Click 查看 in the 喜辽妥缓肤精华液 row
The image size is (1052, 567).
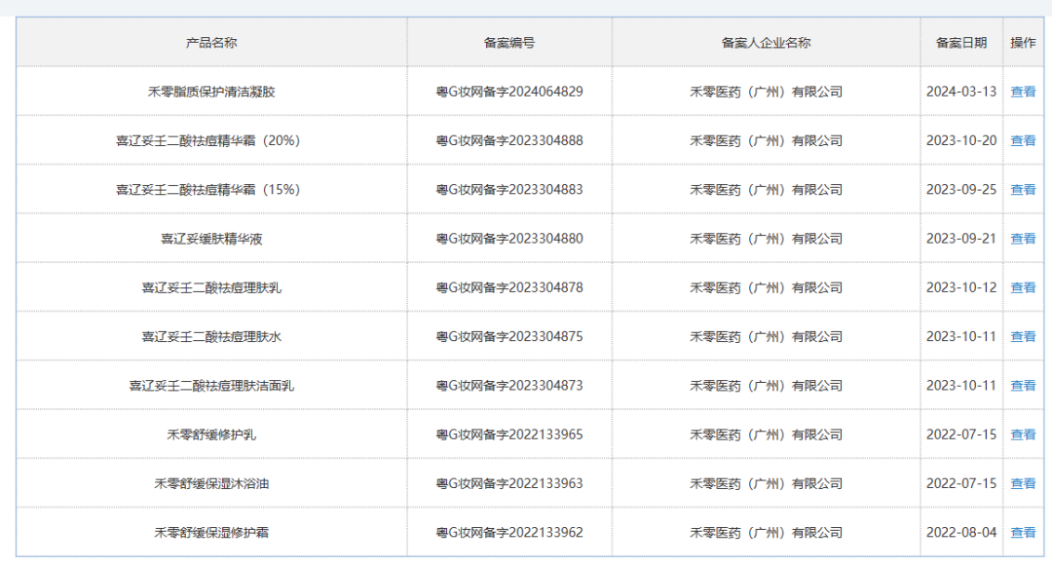1023,239
